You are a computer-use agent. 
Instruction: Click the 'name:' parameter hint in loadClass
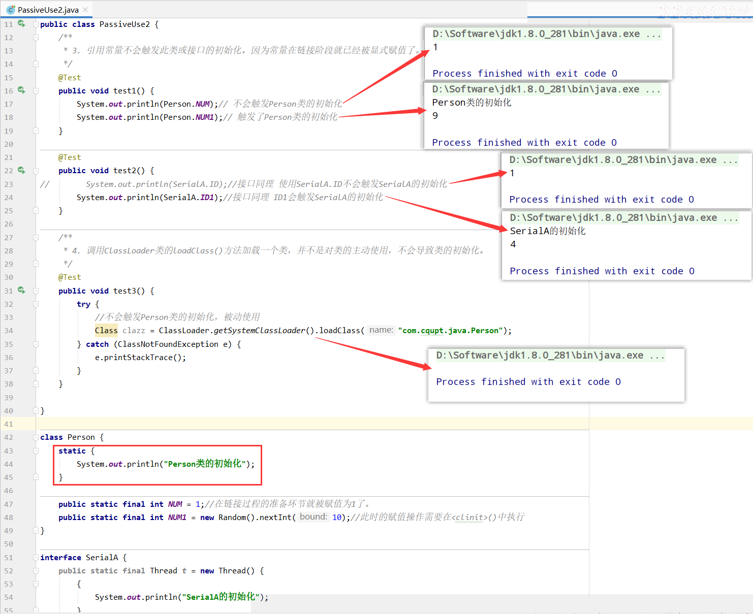click(x=381, y=330)
